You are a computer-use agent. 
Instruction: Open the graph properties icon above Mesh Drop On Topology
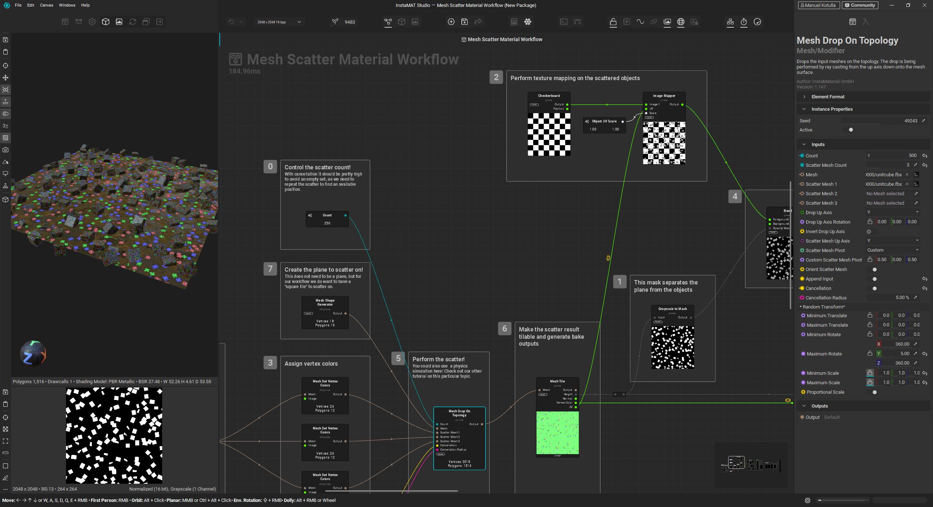853,22
